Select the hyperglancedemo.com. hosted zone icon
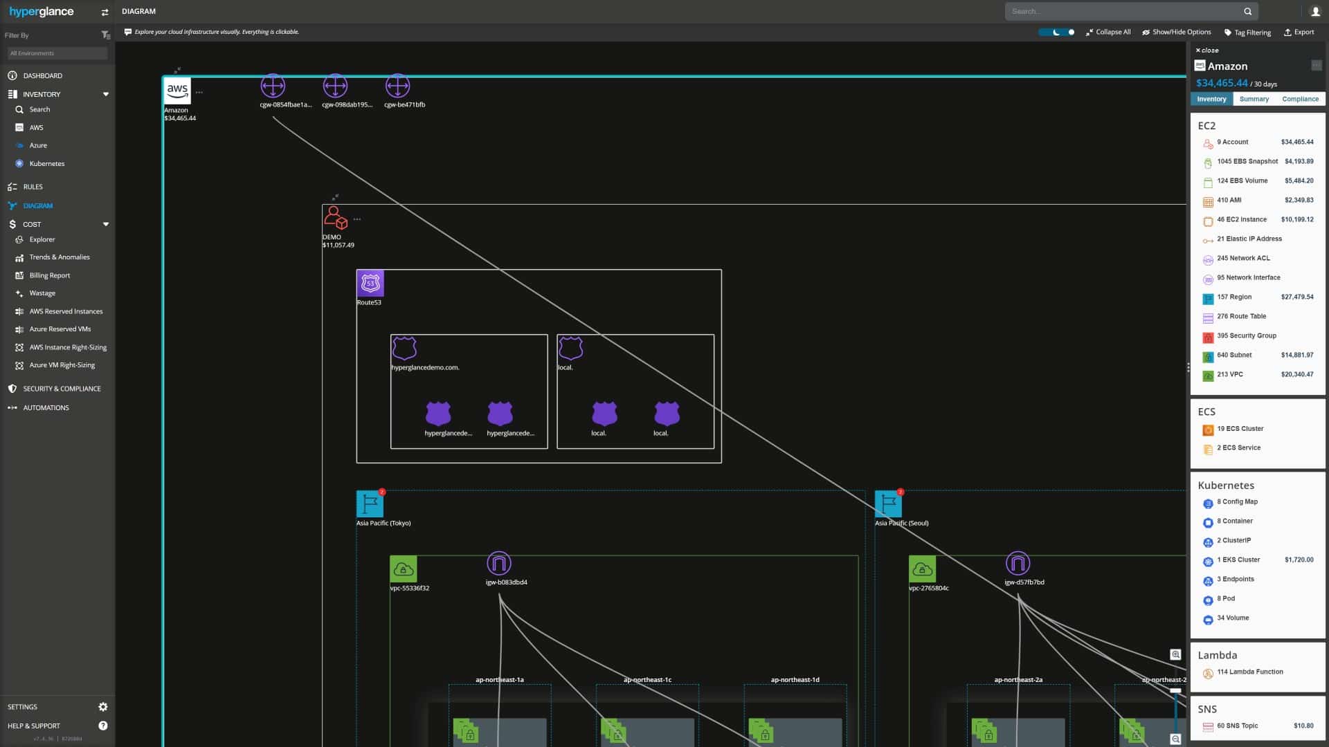This screenshot has height=747, width=1329. point(404,348)
